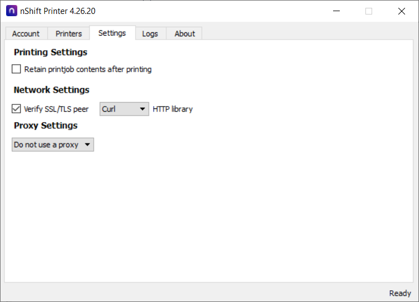This screenshot has height=302, width=419.
Task: Open the Curl HTTP library dropdown
Action: click(x=124, y=109)
